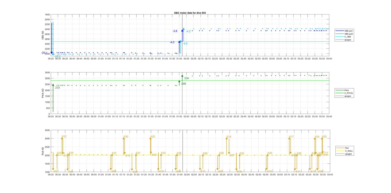
Task: Click the title "G&C motor data for dive 643"
Action: (x=190, y=13)
